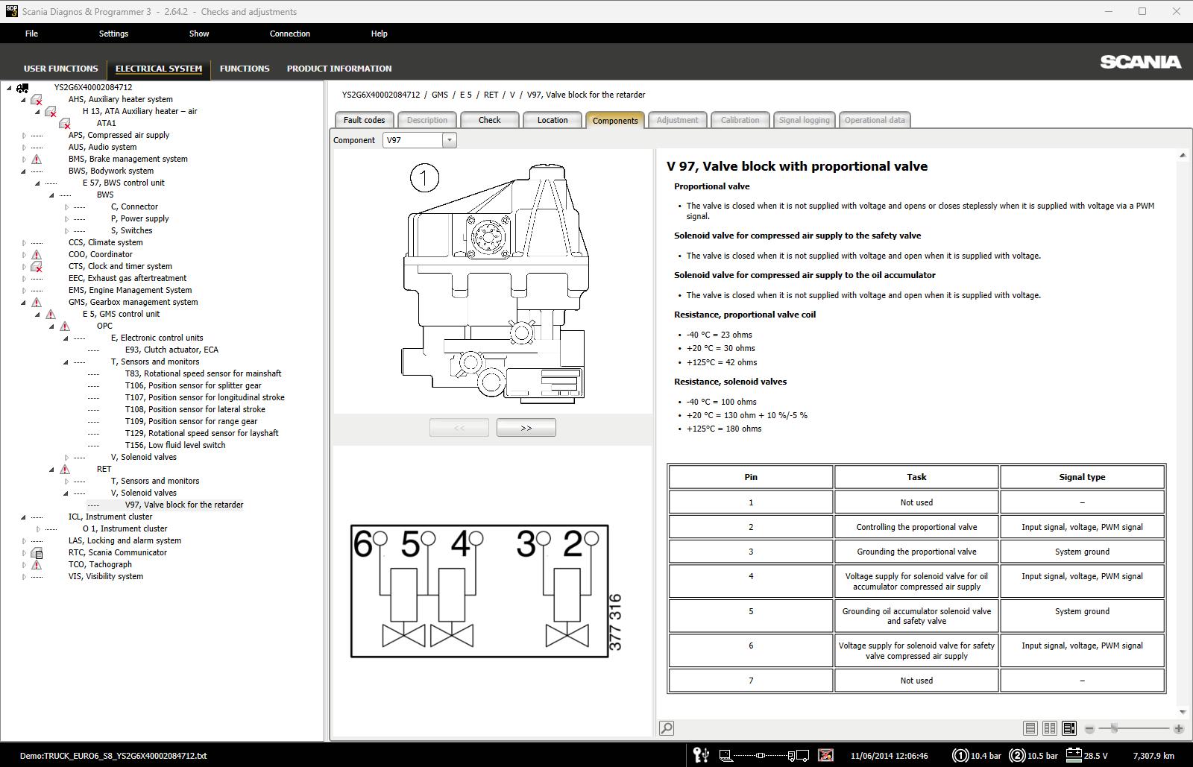Click the warning triangle beside COO Coordinator
The image size is (1193, 767).
(x=36, y=254)
